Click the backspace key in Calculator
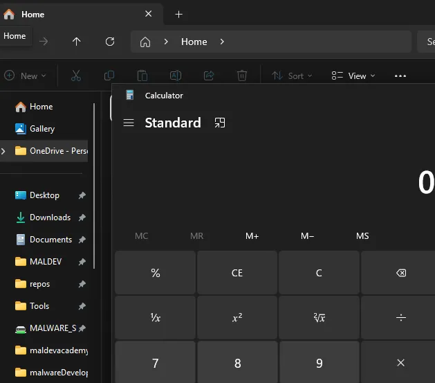Image resolution: width=435 pixels, height=383 pixels. [x=401, y=273]
